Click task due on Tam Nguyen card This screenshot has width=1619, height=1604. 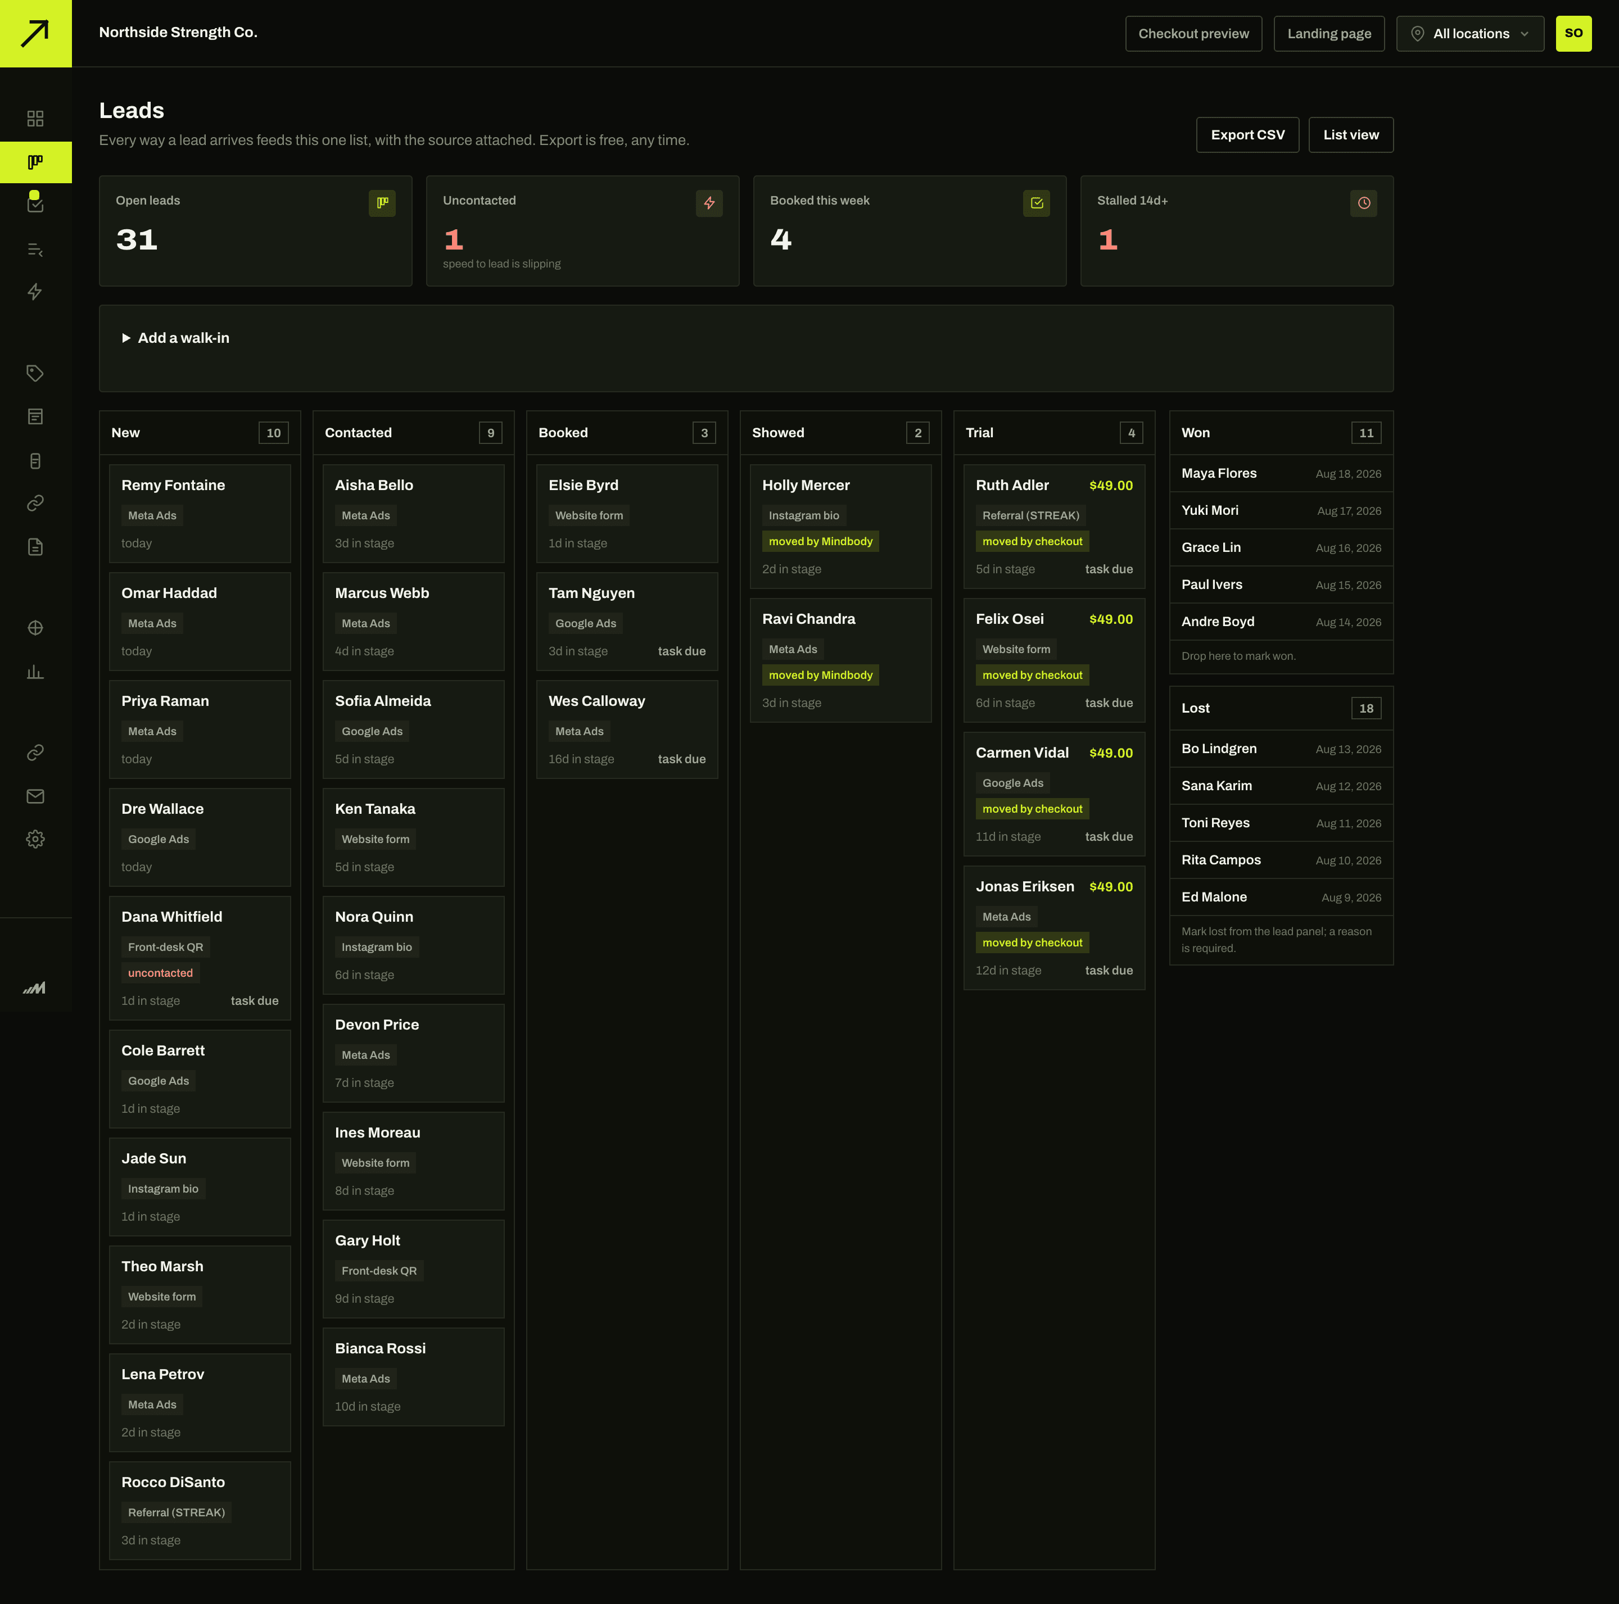click(x=681, y=651)
